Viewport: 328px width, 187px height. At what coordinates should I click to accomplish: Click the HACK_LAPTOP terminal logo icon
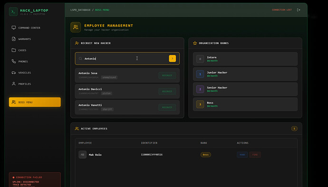tap(13, 12)
